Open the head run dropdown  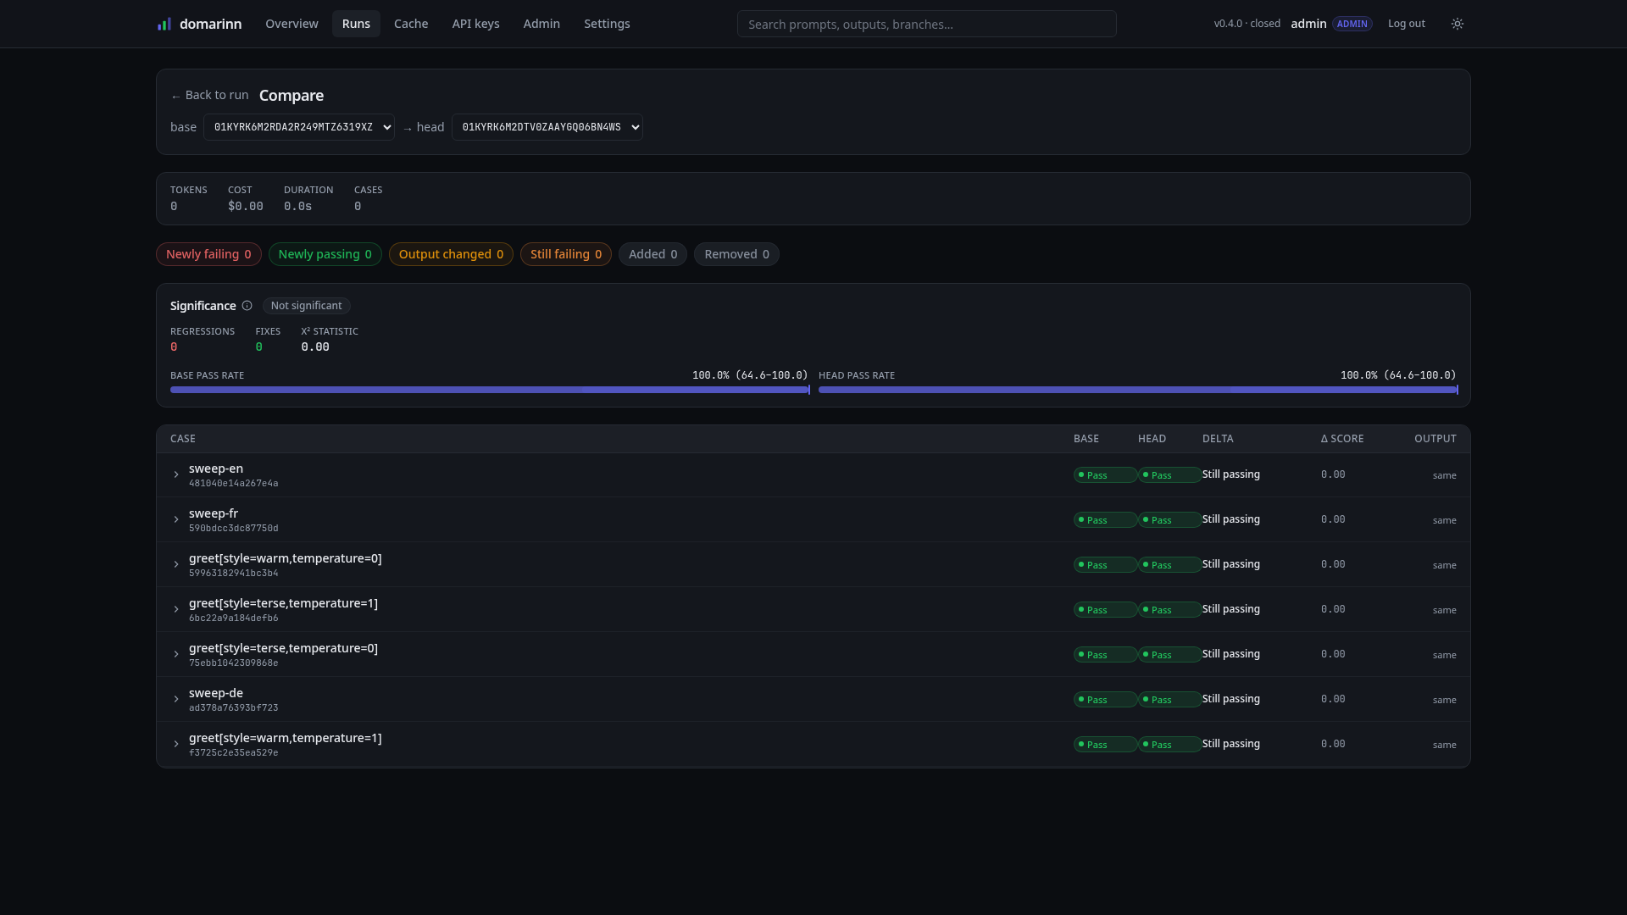pyautogui.click(x=547, y=127)
